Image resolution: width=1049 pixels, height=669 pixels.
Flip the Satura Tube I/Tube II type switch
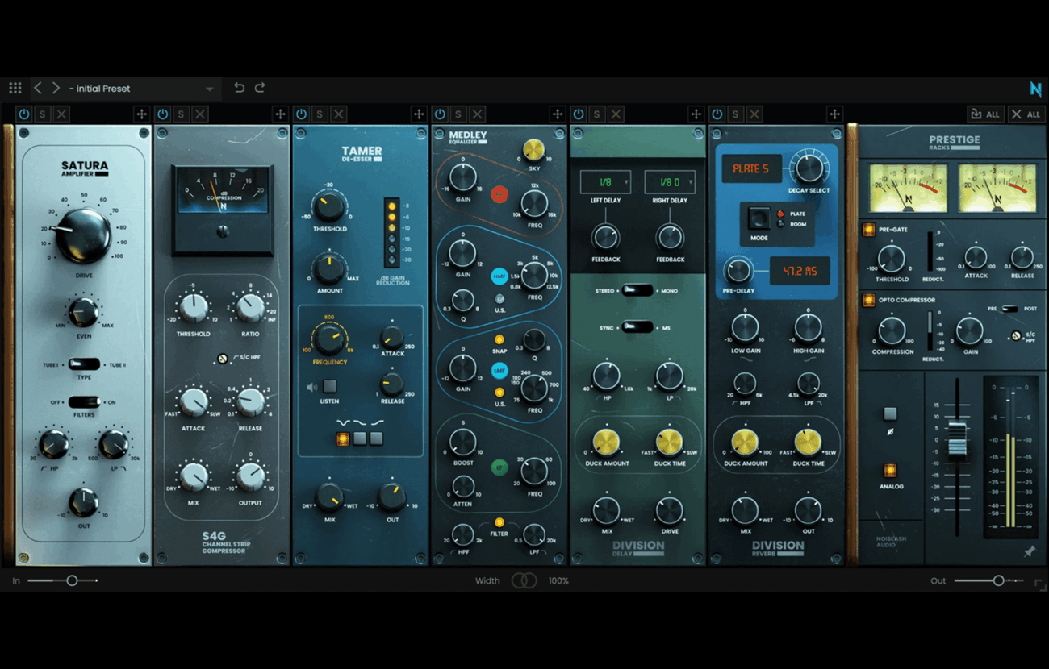(84, 364)
